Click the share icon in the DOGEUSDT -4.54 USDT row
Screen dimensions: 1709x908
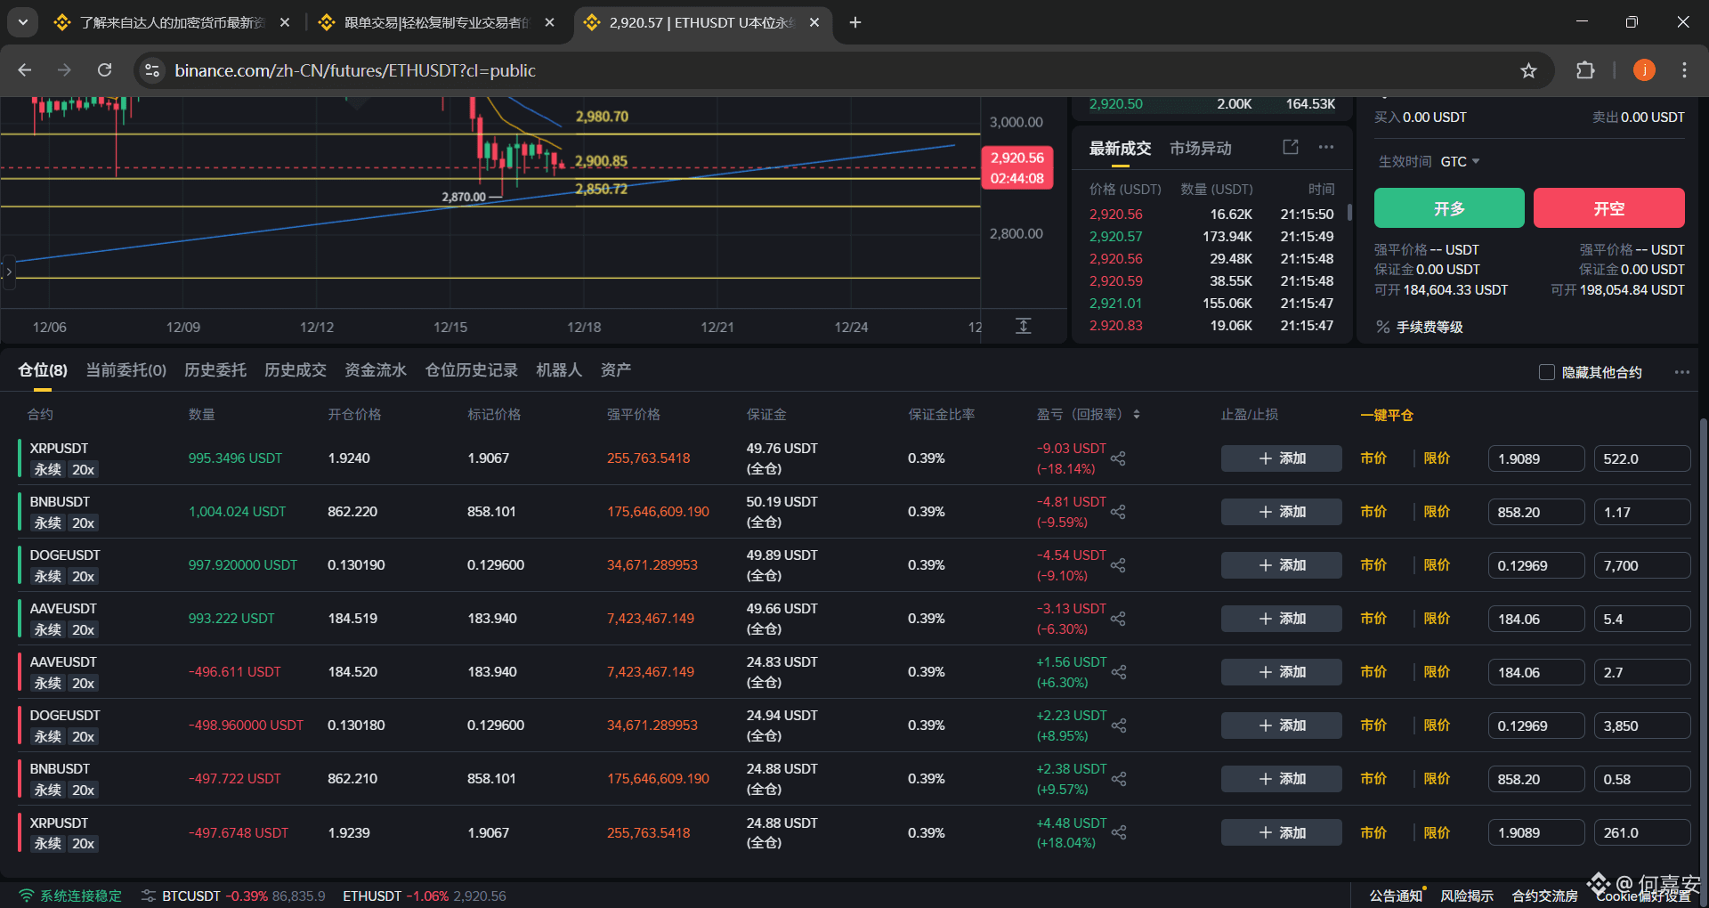click(x=1119, y=565)
